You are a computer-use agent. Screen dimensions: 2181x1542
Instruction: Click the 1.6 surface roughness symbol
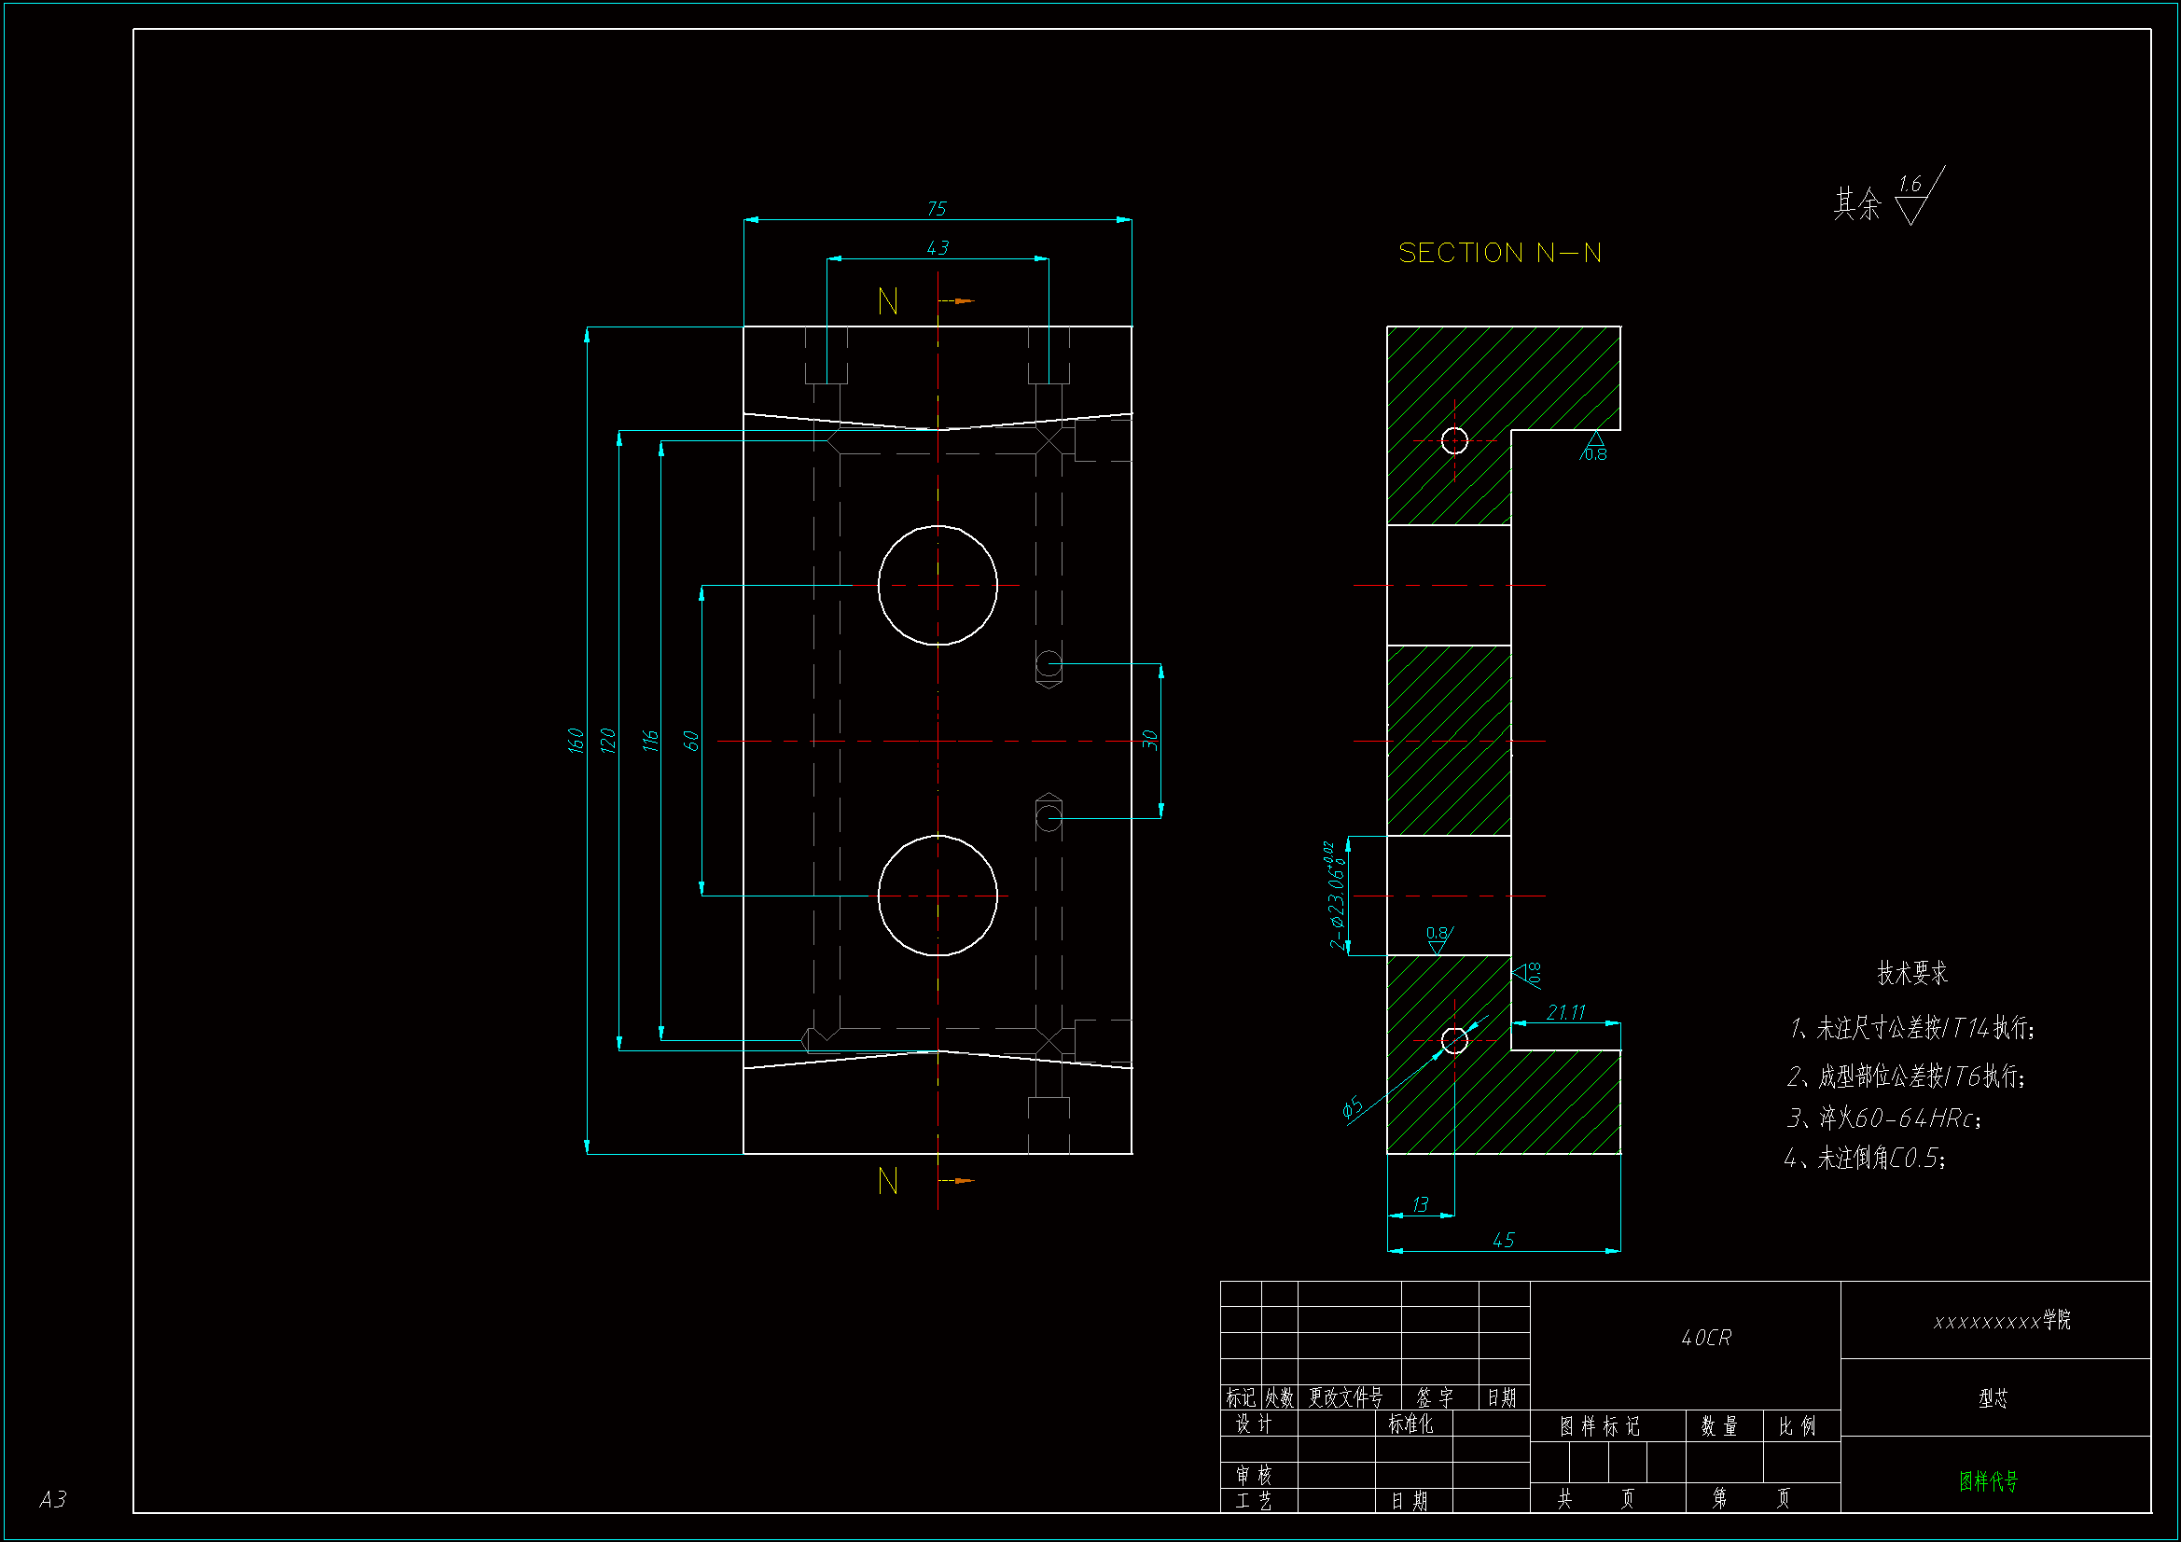1913,198
